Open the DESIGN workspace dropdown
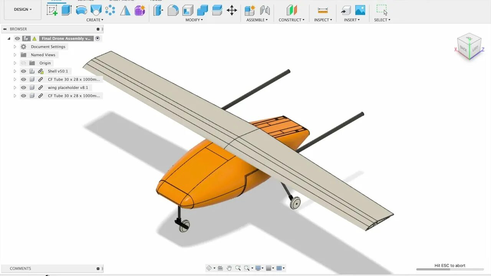Viewport: 491px width, 276px height. [x=23, y=9]
